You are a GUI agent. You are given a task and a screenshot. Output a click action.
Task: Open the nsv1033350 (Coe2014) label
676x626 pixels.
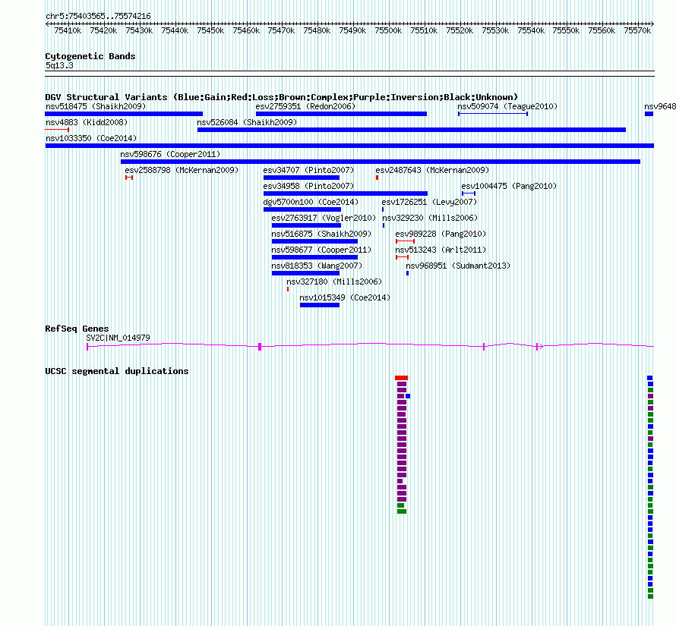click(91, 138)
